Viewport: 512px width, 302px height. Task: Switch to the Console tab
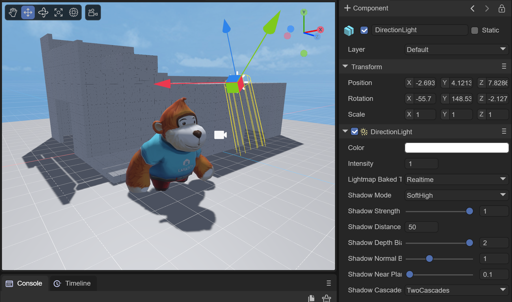pyautogui.click(x=25, y=283)
